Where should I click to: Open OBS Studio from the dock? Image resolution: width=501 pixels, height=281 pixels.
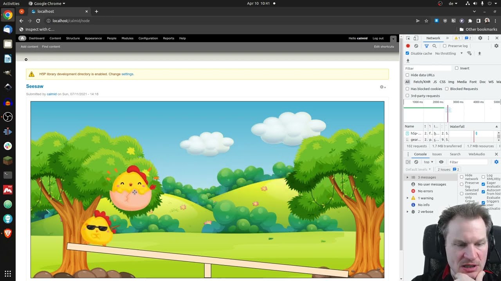tap(8, 117)
